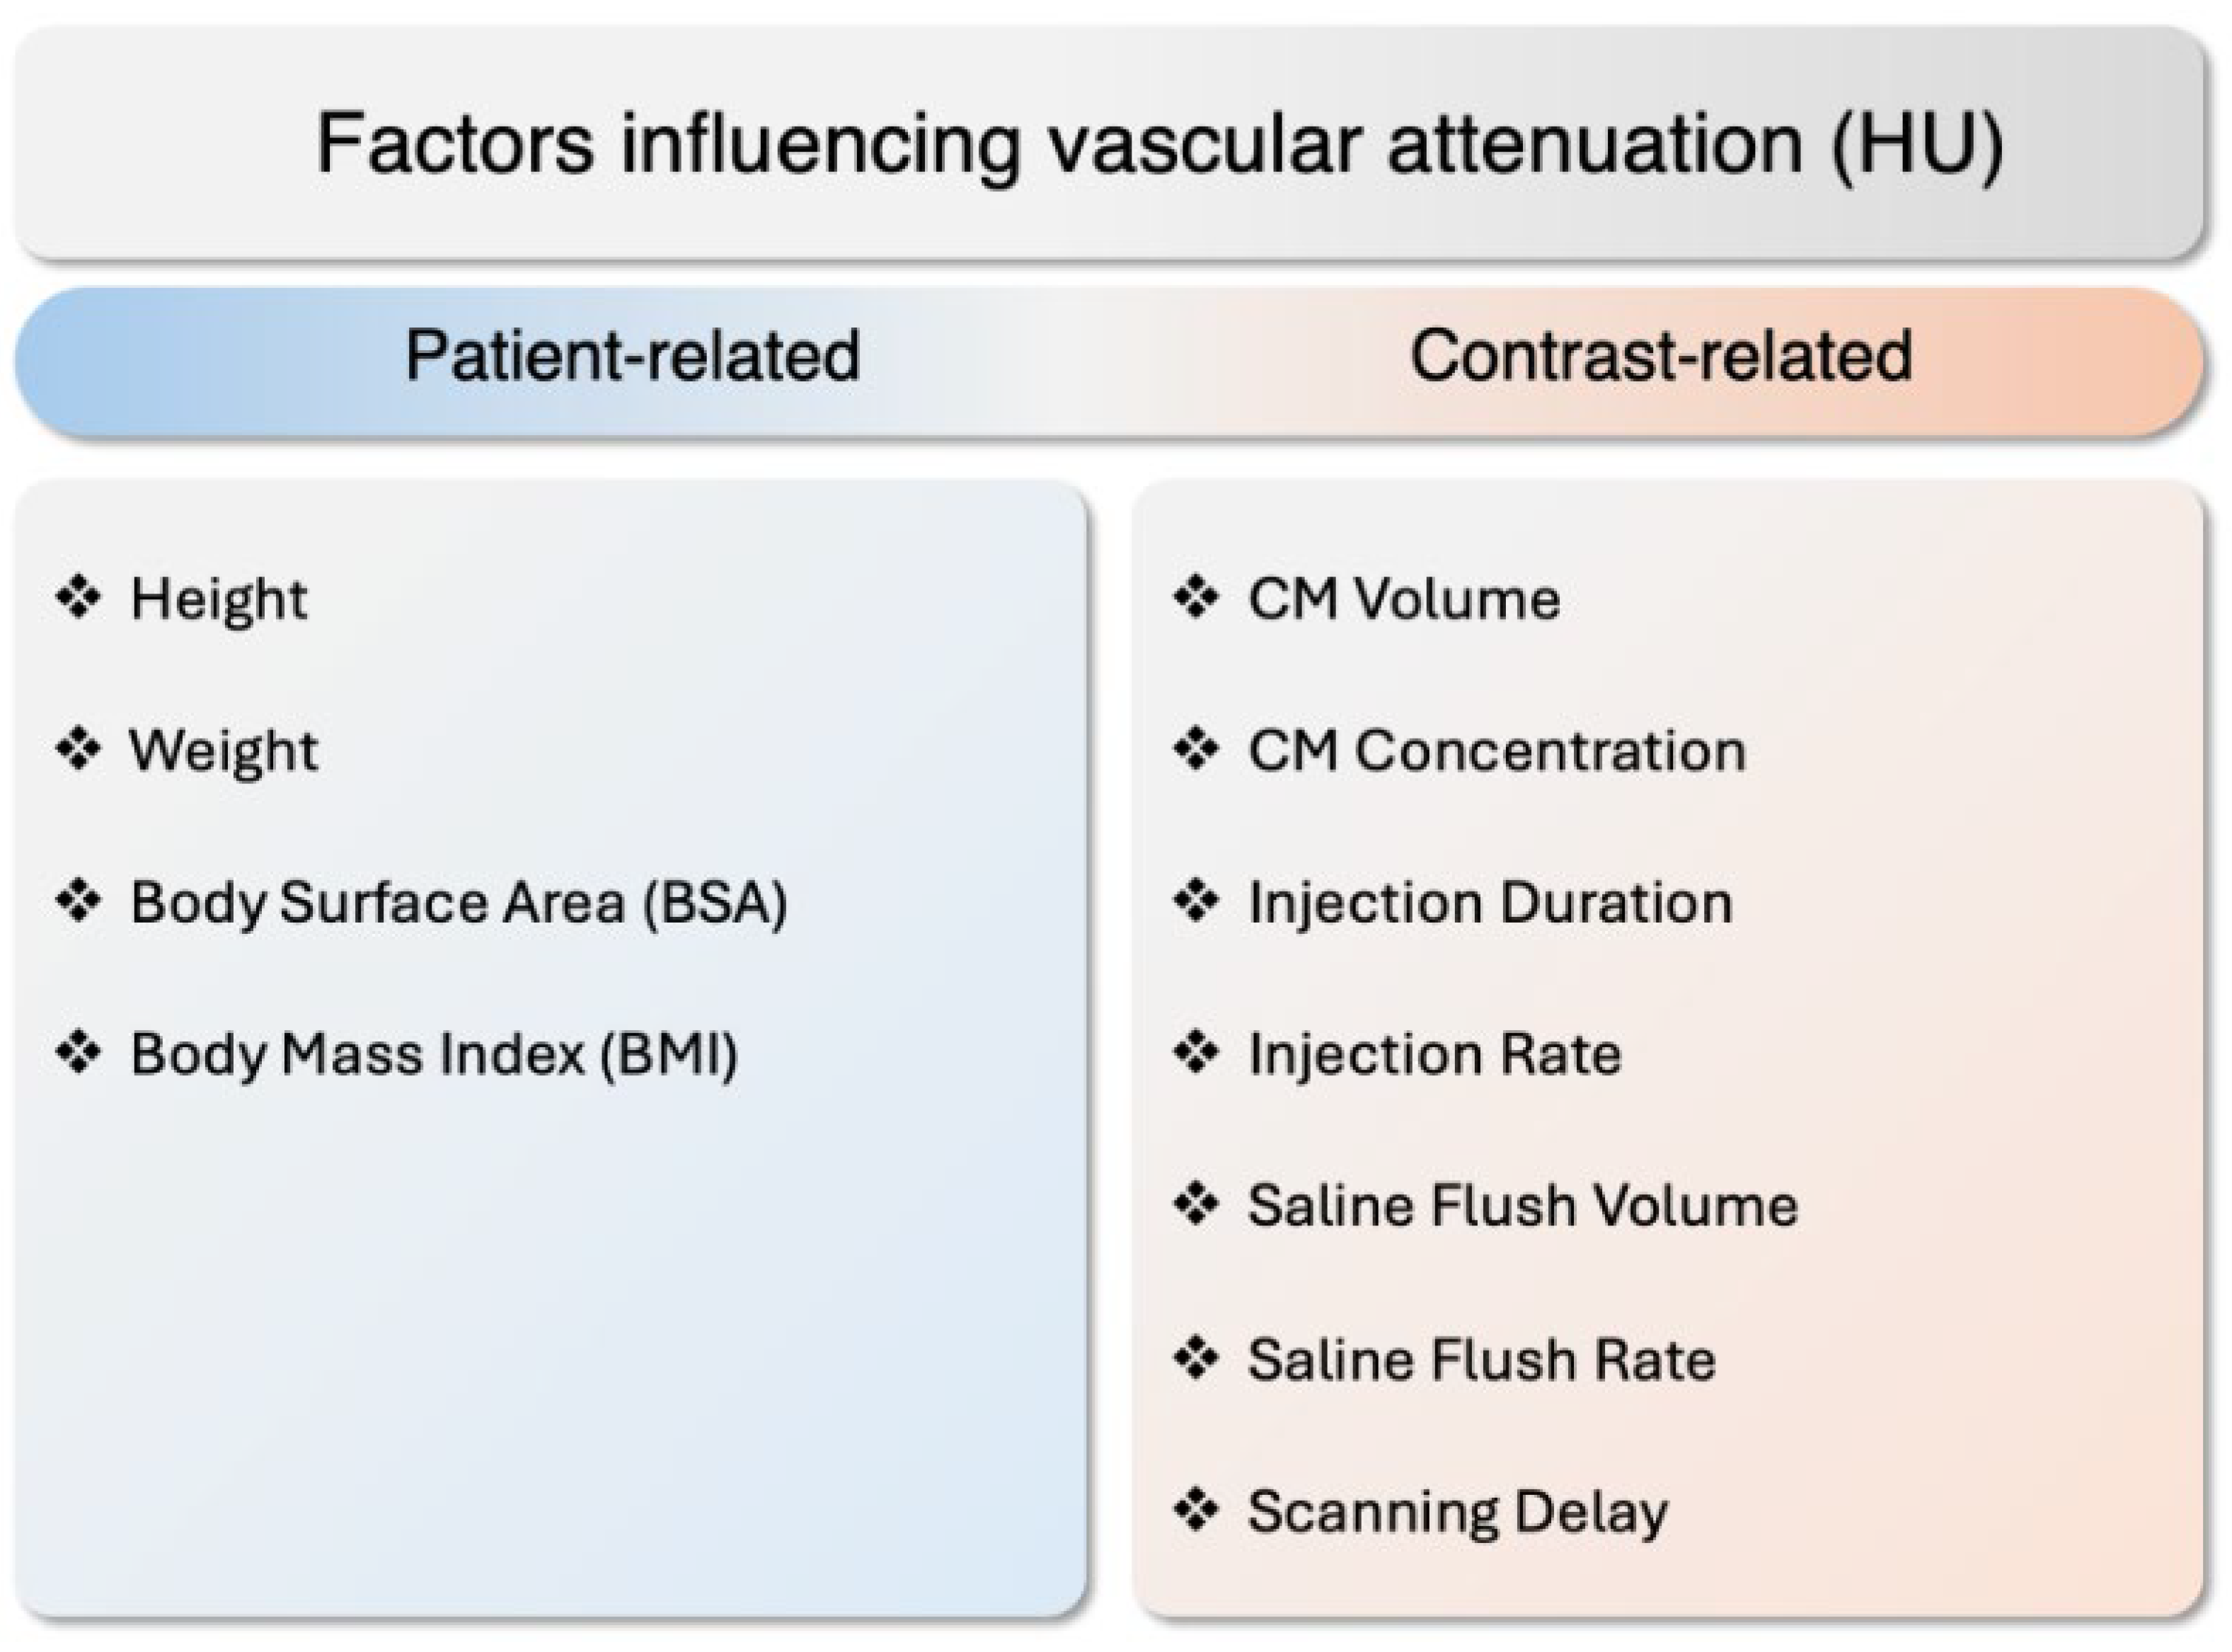Click the Height list item text

coord(219,600)
